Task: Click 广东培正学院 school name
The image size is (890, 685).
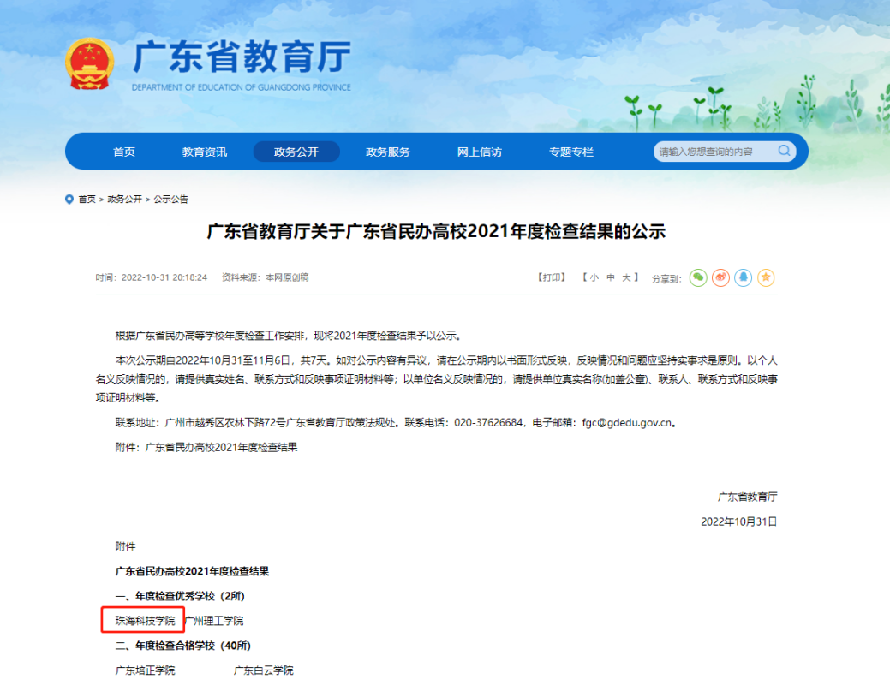Action: click(x=146, y=670)
